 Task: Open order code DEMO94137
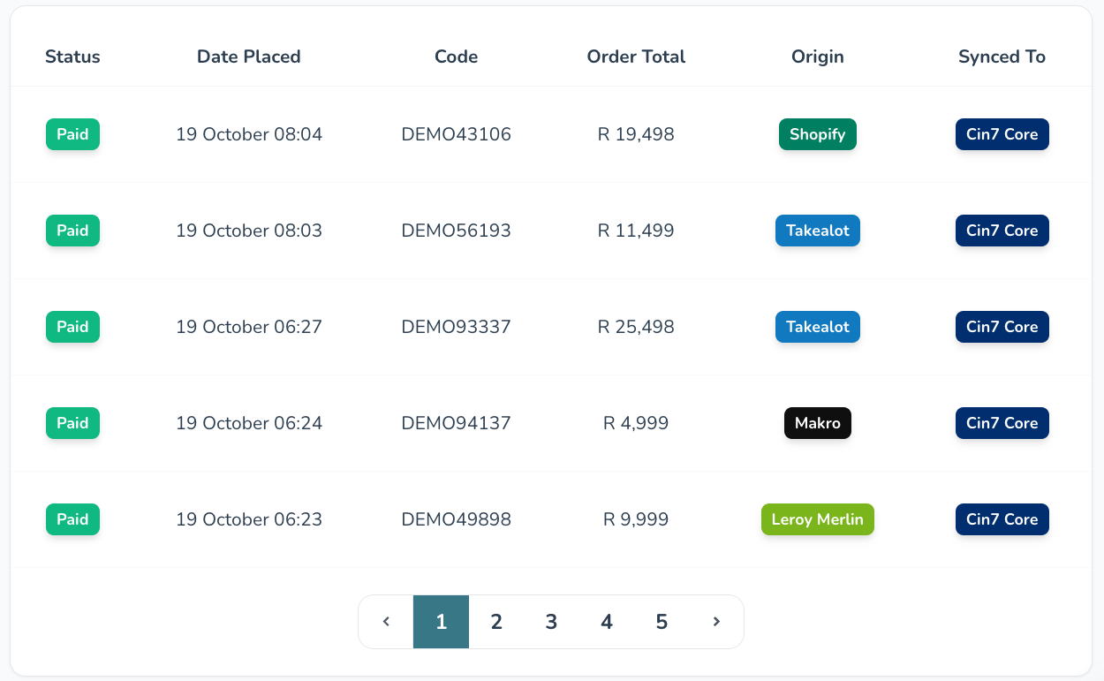coord(456,423)
